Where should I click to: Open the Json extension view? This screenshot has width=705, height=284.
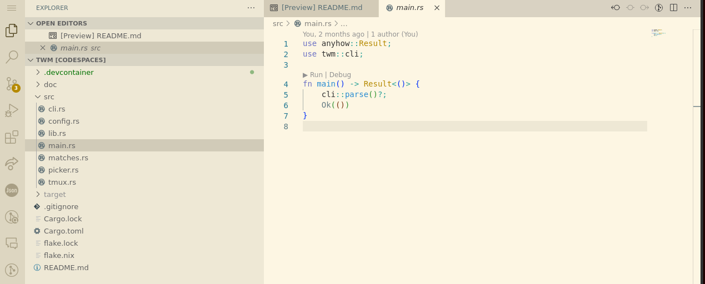[12, 190]
